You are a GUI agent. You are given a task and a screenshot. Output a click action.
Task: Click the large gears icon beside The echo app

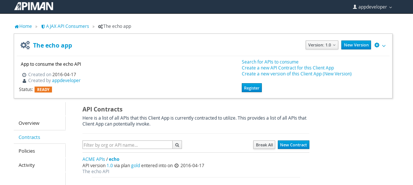click(x=25, y=45)
